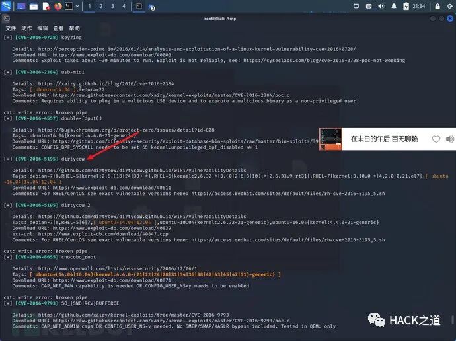Select the taskbar icon with the 2 badge
This screenshot has width=456, height=341.
(x=151, y=7)
